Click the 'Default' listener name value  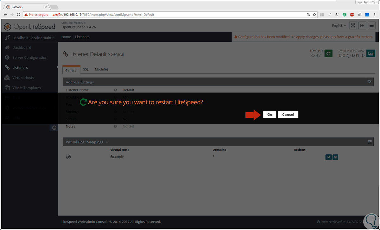pyautogui.click(x=129, y=90)
